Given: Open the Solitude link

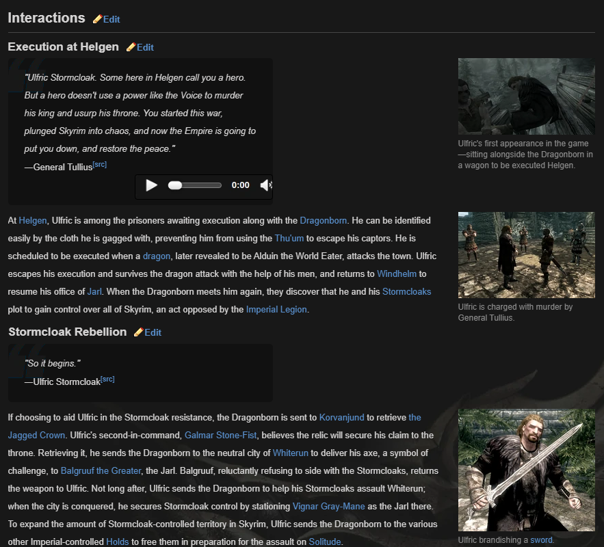Looking at the screenshot, I should (x=325, y=542).
